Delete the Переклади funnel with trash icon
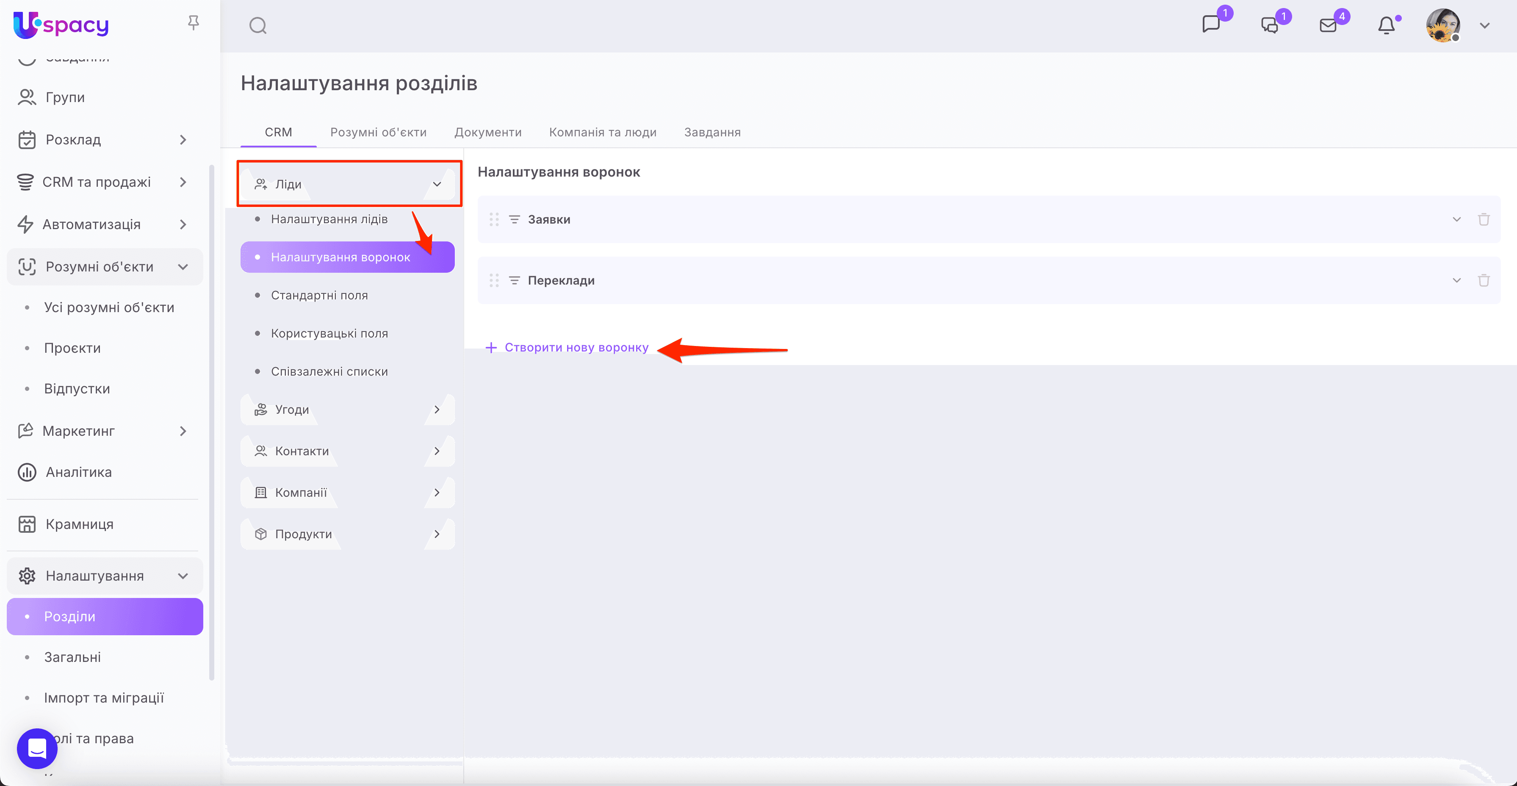The image size is (1517, 786). pos(1484,280)
